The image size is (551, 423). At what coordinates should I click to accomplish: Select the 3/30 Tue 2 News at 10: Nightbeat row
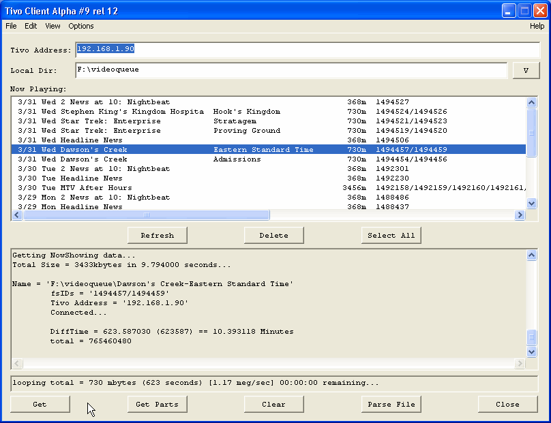[x=269, y=168]
